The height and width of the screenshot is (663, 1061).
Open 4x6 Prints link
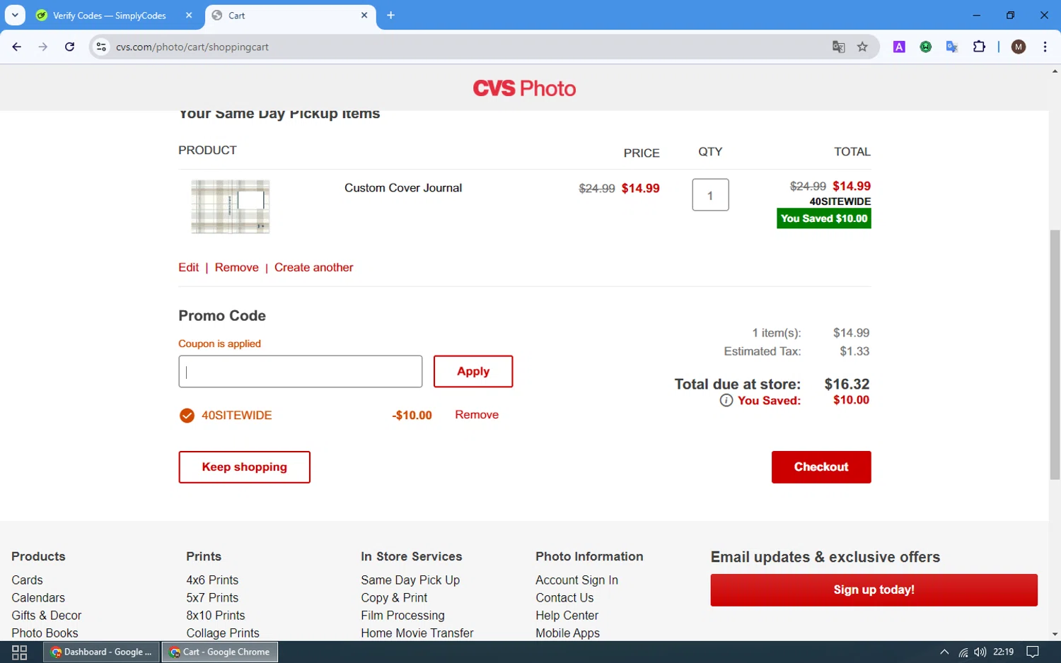tap(212, 580)
